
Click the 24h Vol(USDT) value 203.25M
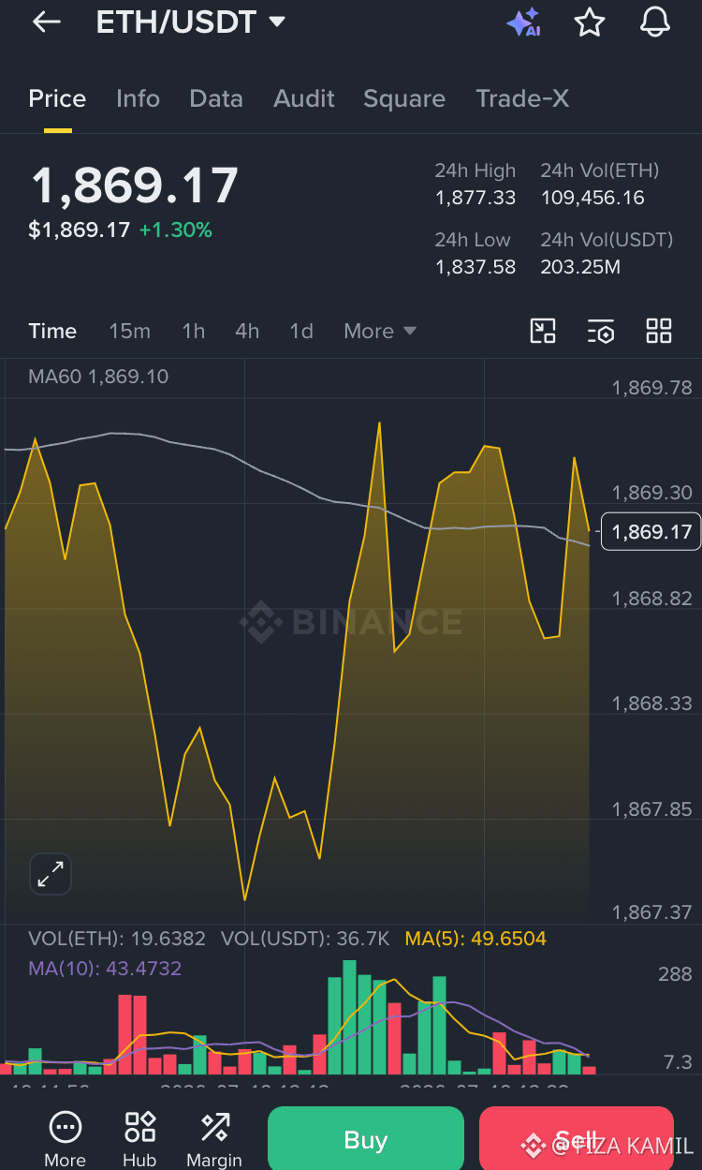pyautogui.click(x=580, y=267)
